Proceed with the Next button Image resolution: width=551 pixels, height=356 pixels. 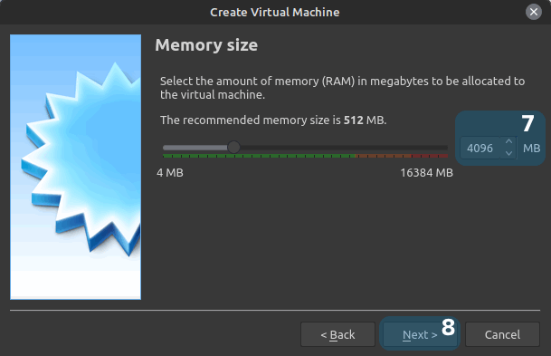420,334
